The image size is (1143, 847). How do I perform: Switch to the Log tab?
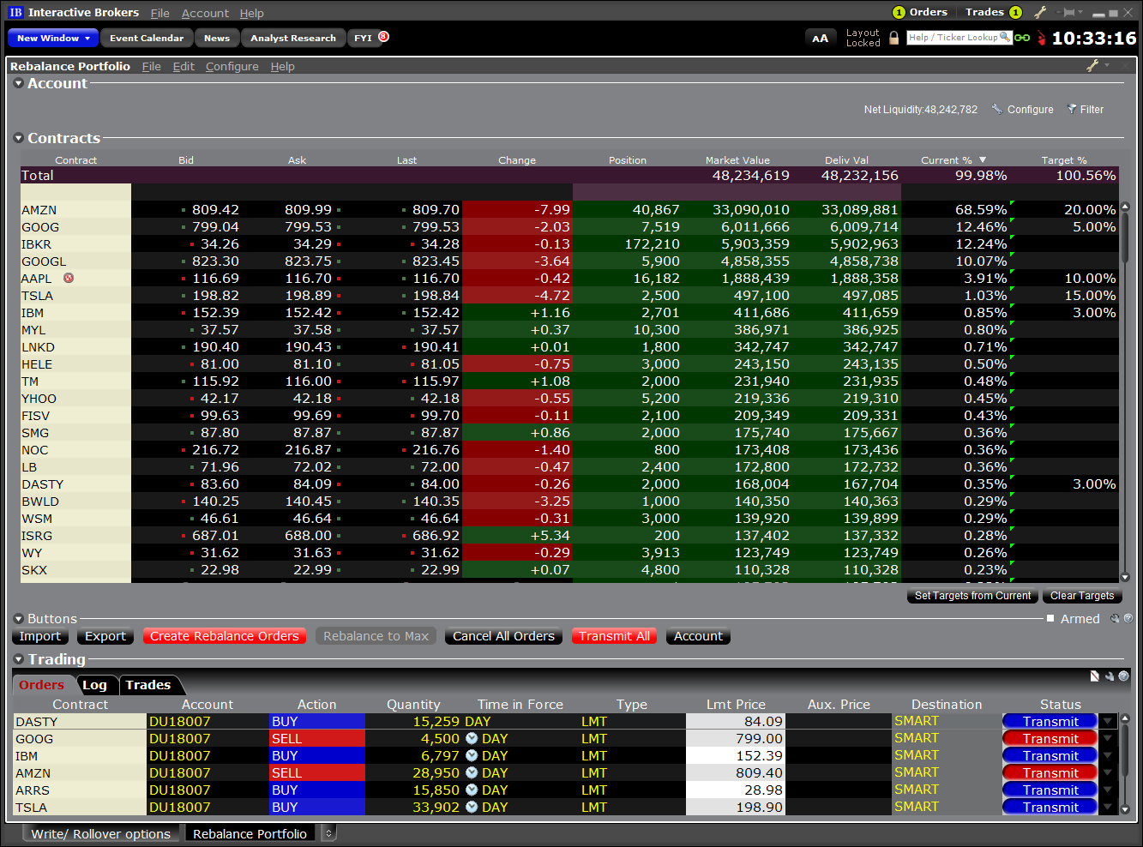95,685
